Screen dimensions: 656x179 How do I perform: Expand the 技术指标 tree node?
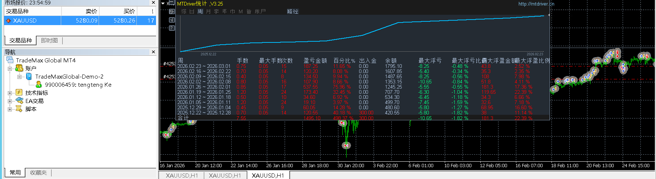pyautogui.click(x=10, y=93)
